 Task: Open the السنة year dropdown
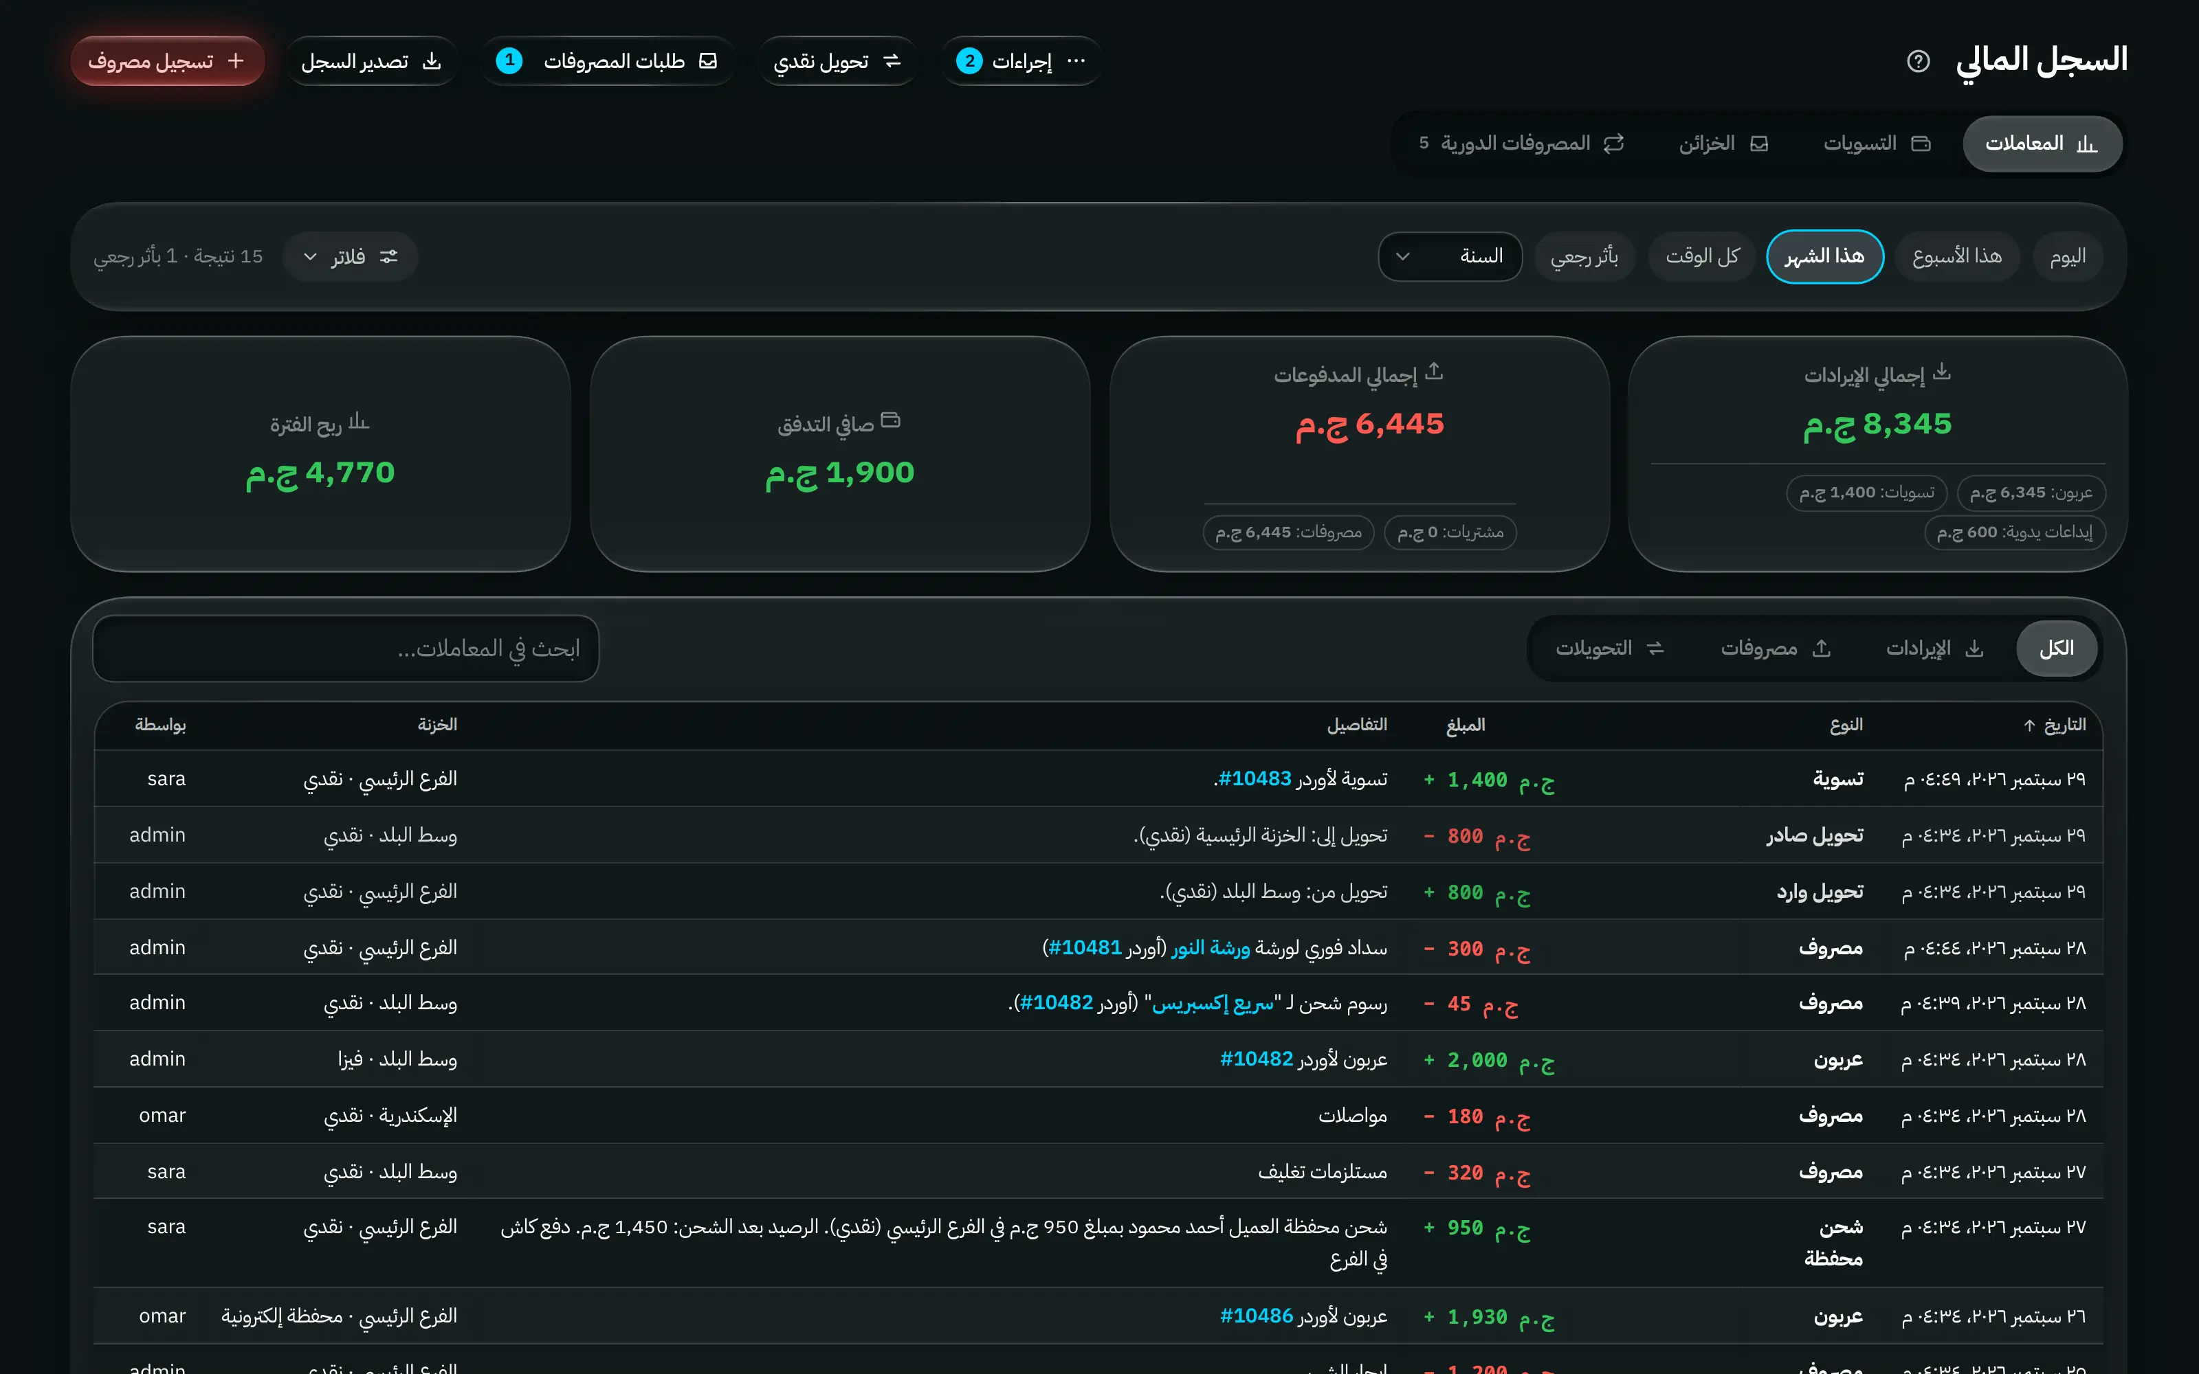click(x=1450, y=257)
